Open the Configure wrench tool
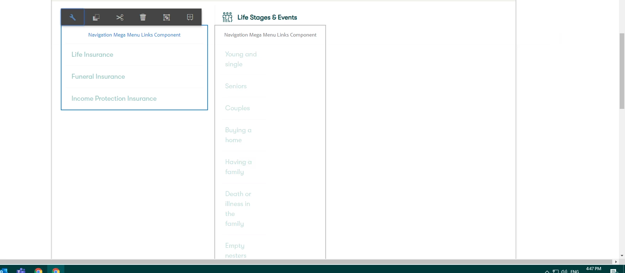Viewport: 625px width, 273px height. [x=73, y=17]
